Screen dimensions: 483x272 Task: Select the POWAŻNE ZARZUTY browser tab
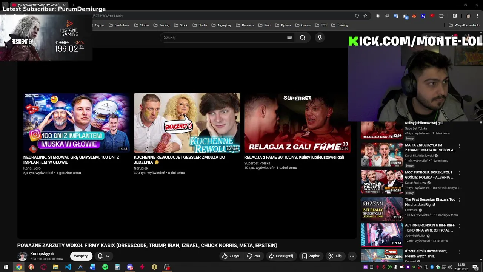point(39,5)
